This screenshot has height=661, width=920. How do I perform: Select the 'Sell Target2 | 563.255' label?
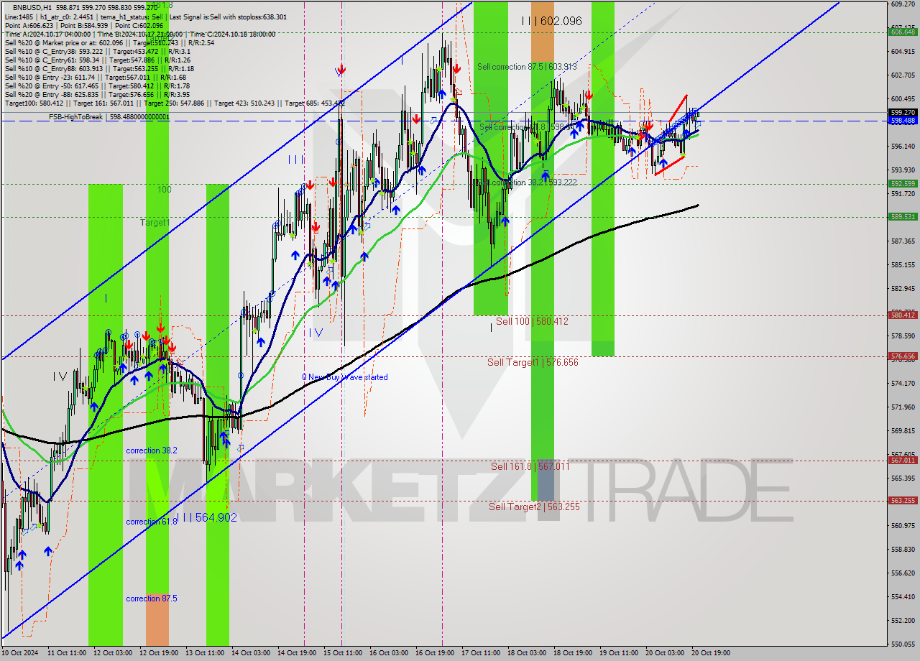coord(534,507)
